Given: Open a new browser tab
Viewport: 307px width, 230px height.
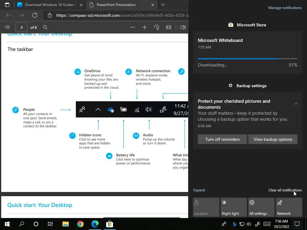Looking at the screenshot, I should 163,5.
